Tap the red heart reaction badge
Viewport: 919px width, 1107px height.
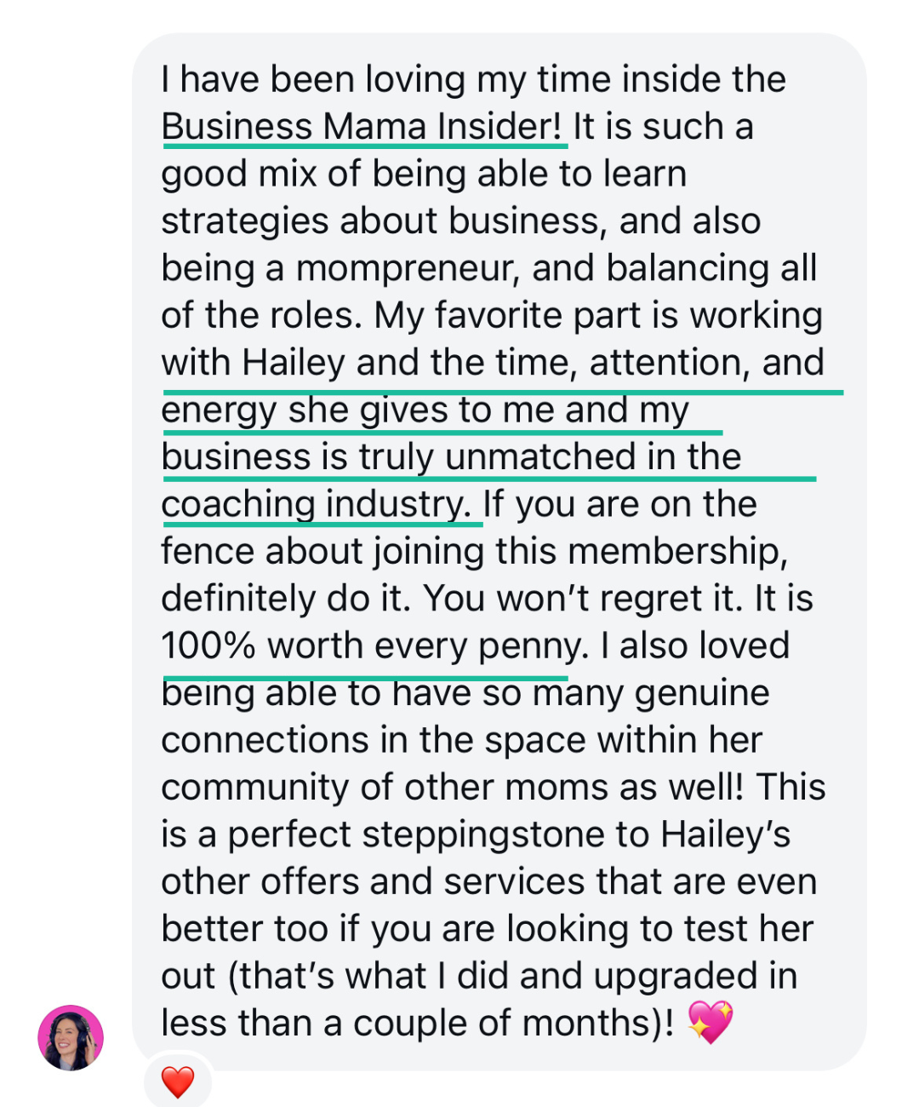178,1081
